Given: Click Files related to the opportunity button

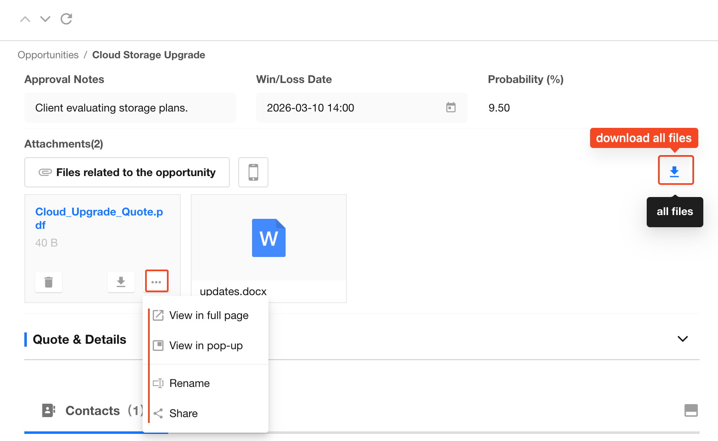Looking at the screenshot, I should click(127, 172).
